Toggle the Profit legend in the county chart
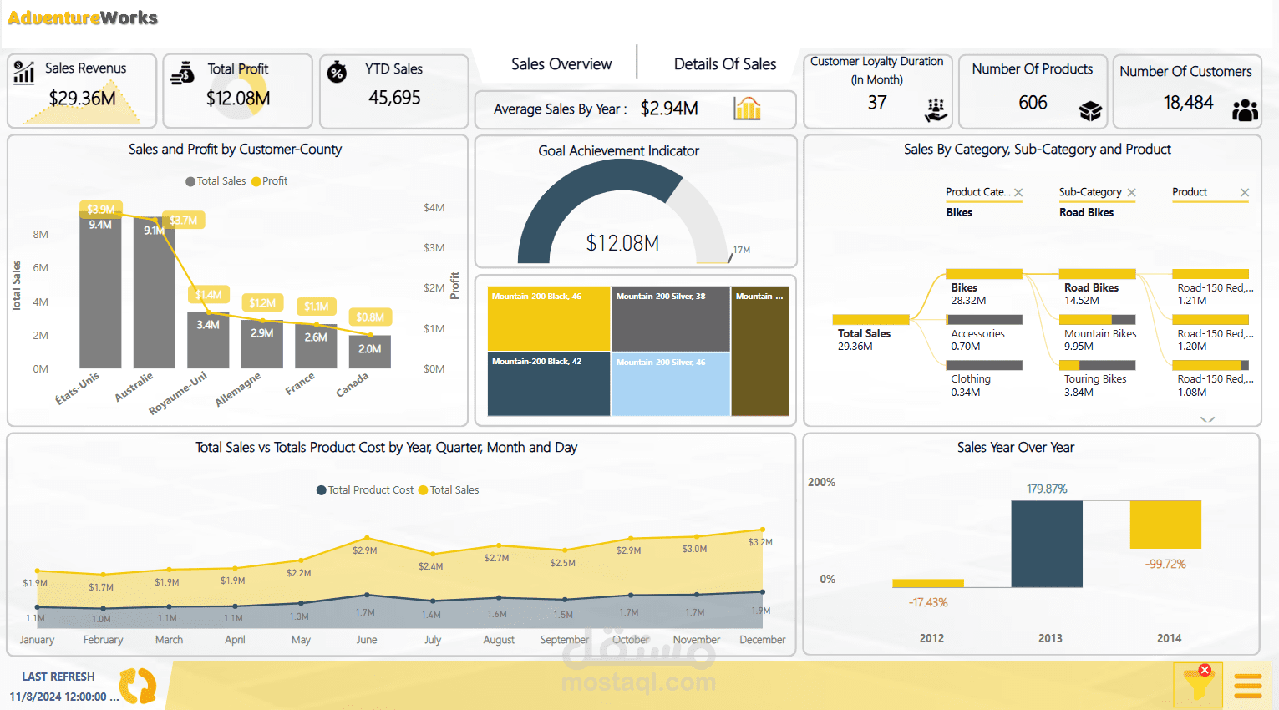 (x=269, y=180)
